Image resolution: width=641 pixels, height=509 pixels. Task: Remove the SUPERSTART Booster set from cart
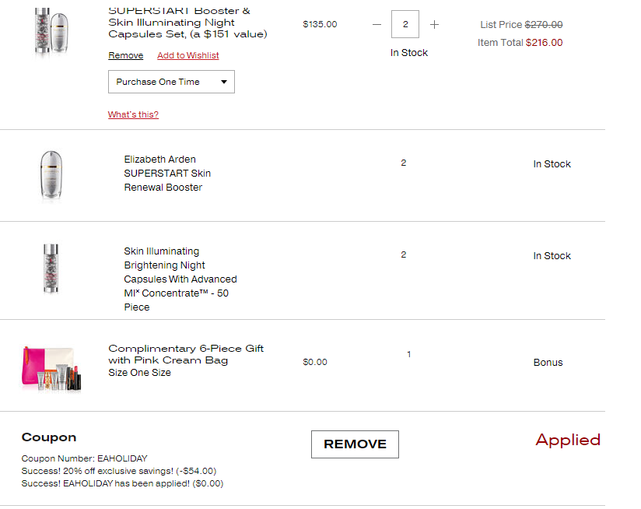click(x=125, y=55)
